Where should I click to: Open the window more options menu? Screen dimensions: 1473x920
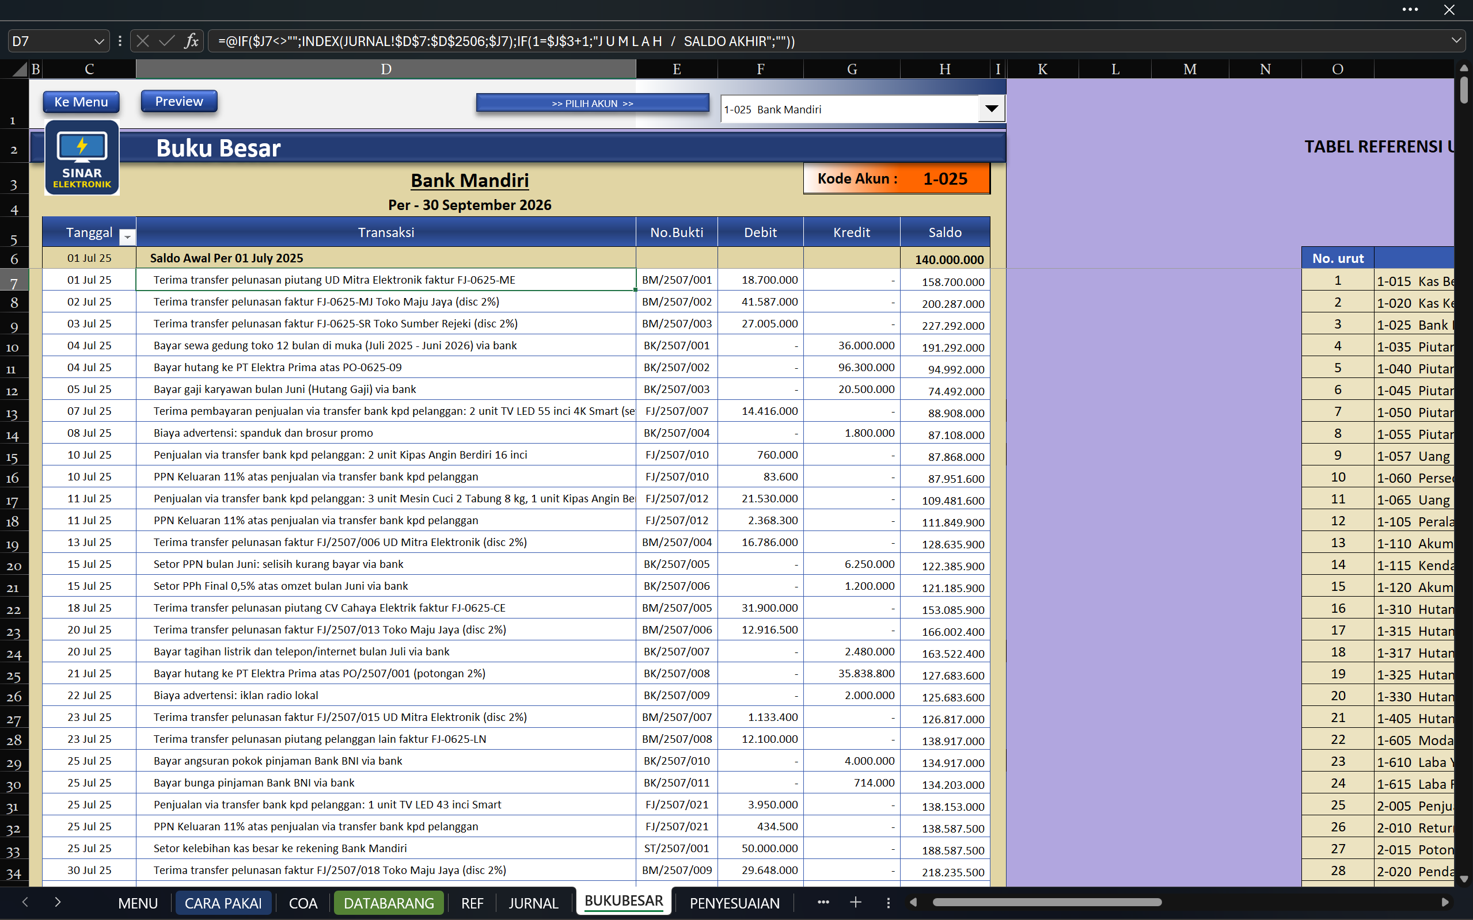(1410, 10)
